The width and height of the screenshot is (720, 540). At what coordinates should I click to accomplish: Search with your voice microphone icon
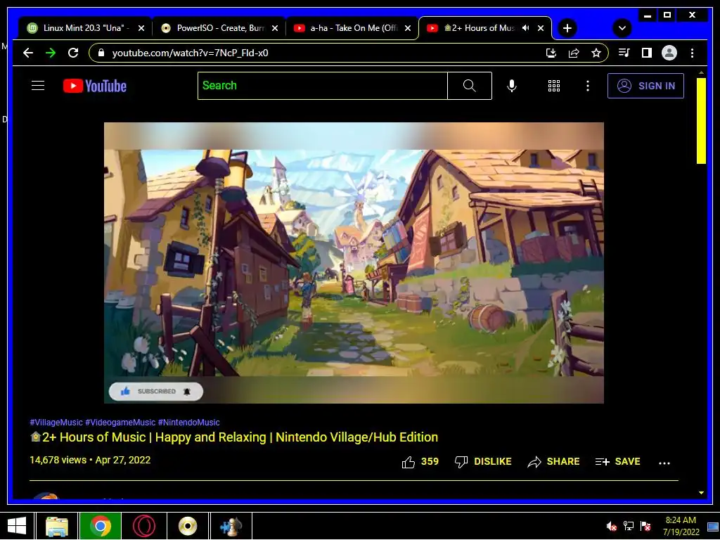(x=512, y=85)
